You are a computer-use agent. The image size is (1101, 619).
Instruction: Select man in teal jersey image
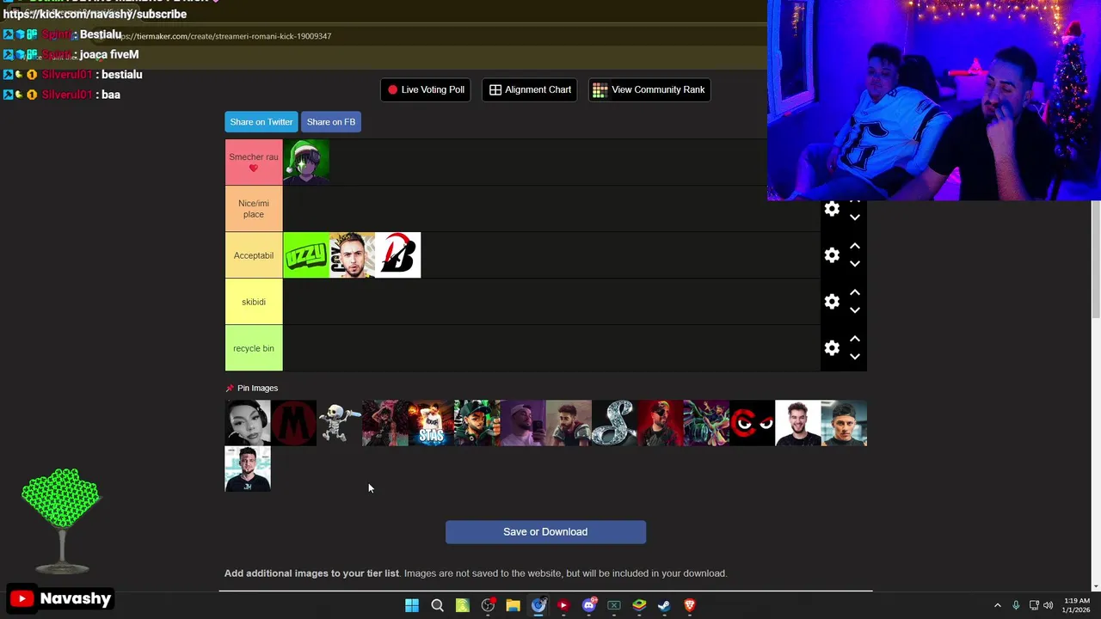(248, 469)
